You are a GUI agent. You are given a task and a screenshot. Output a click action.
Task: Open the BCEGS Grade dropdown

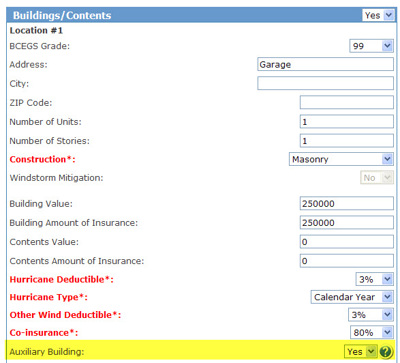click(x=371, y=46)
